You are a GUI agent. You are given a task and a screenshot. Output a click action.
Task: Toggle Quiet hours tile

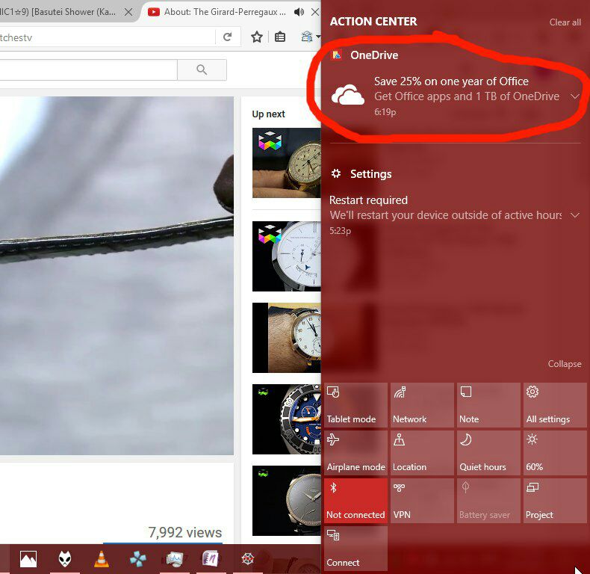(488, 453)
